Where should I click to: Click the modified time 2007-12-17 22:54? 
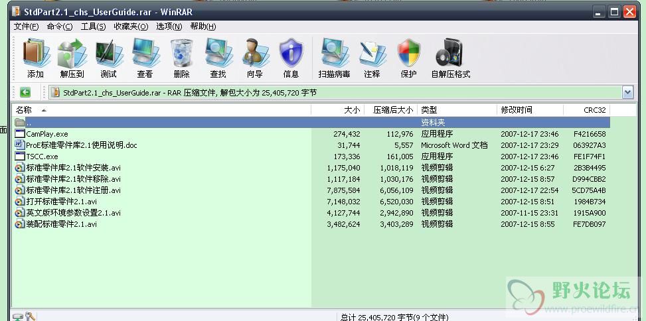click(x=529, y=190)
